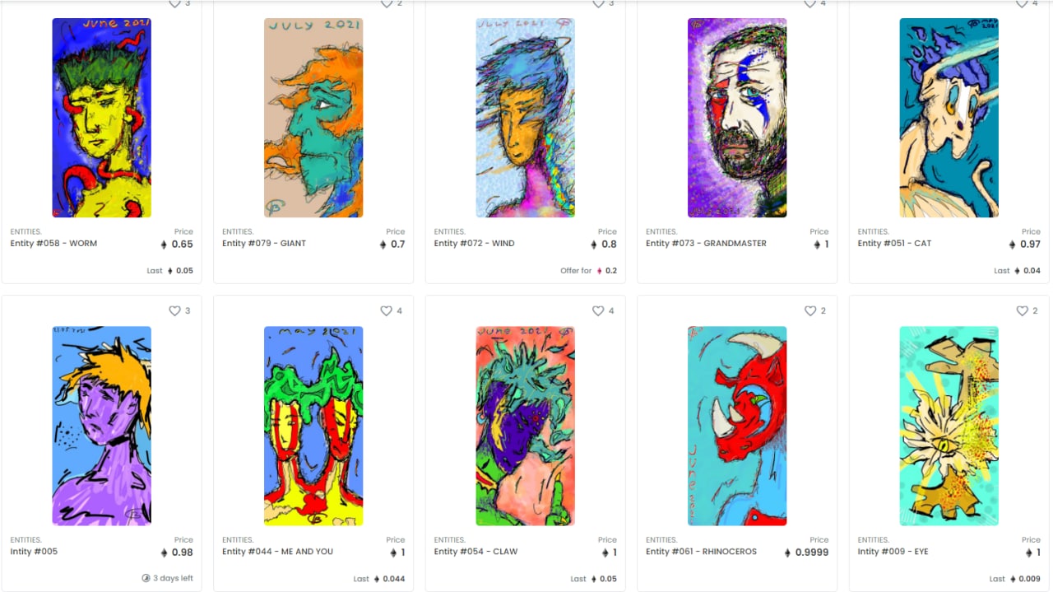
Task: Open Entity #079 - GIANT artwork image
Action: [x=313, y=118]
